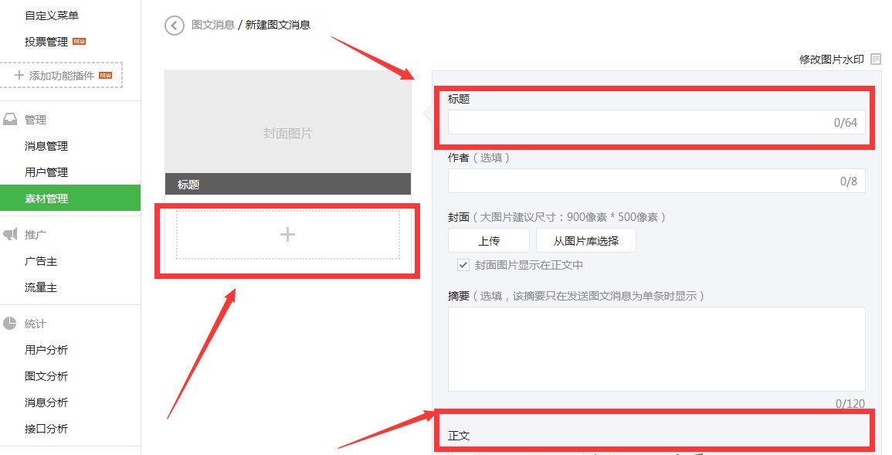Click the pie chart icon beside 统计 section
Screen dimensions: 892x455
(10, 323)
